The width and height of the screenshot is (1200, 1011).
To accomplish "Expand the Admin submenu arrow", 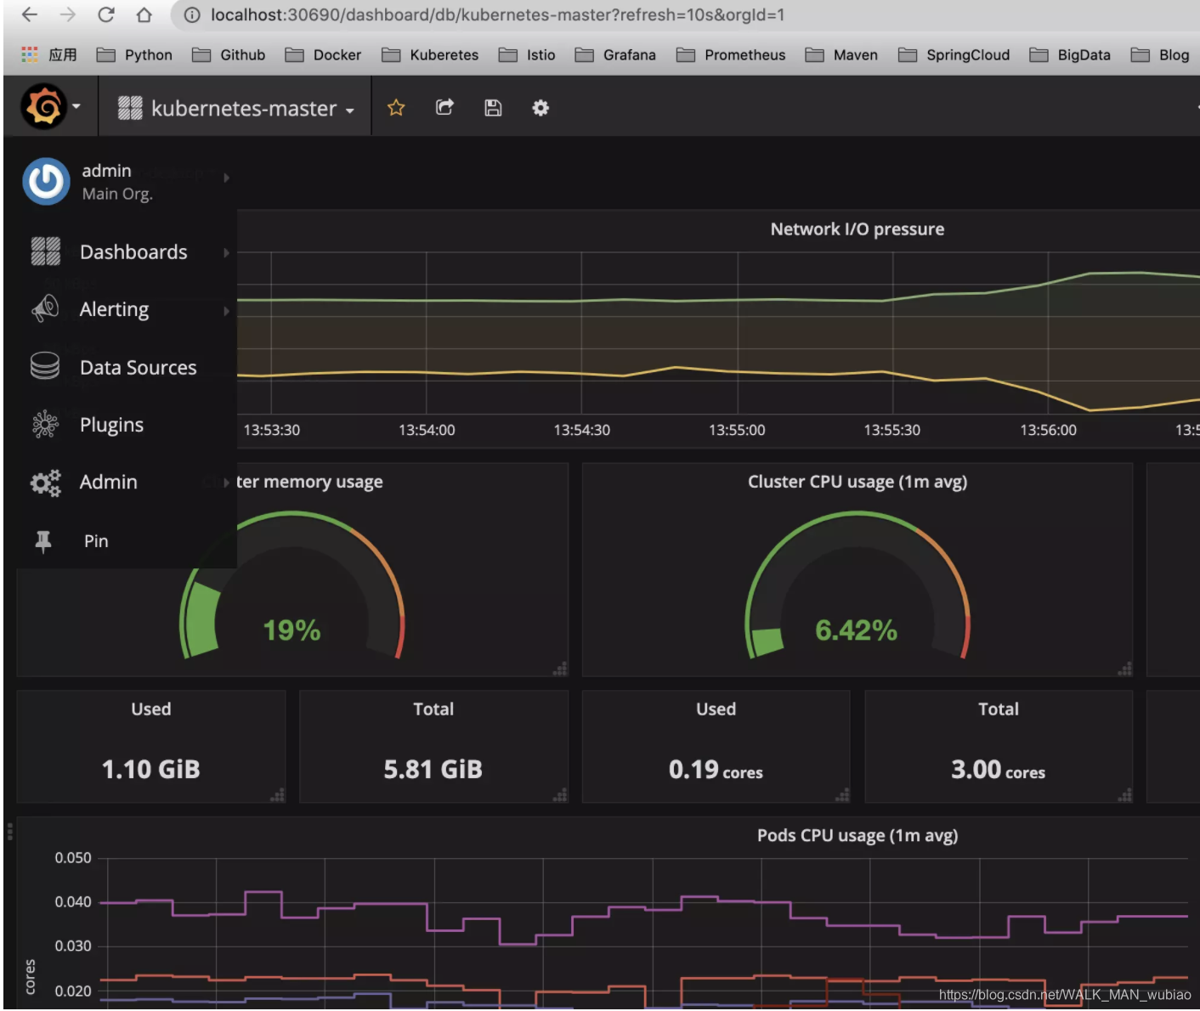I will pyautogui.click(x=227, y=483).
